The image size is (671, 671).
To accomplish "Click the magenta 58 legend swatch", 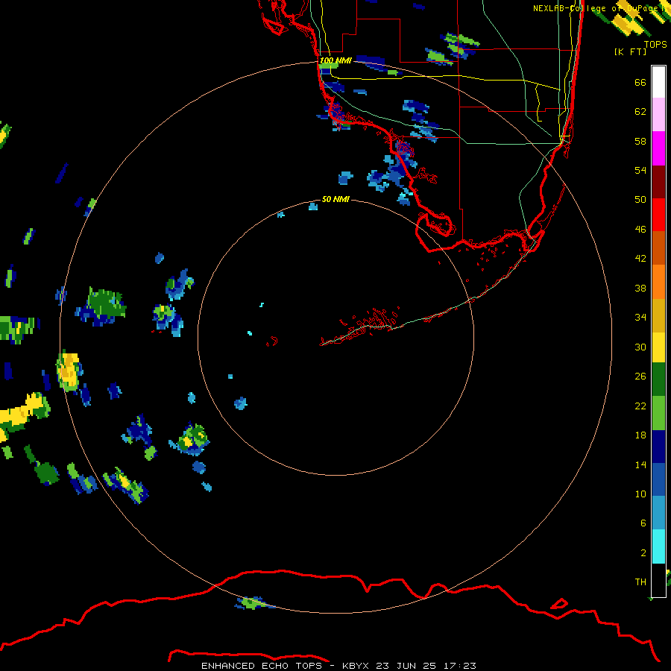I will [658, 148].
